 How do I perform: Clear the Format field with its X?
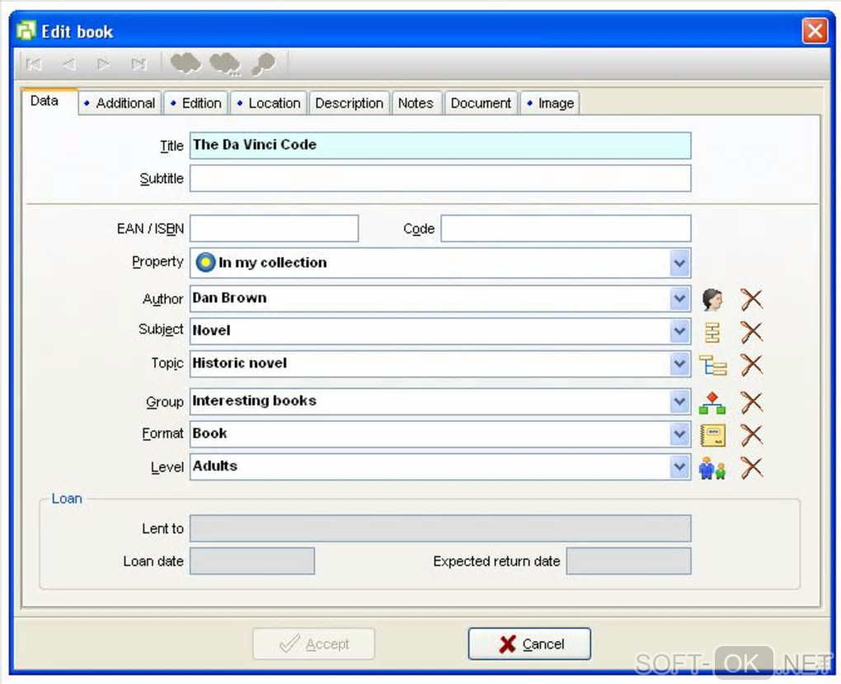tap(751, 435)
